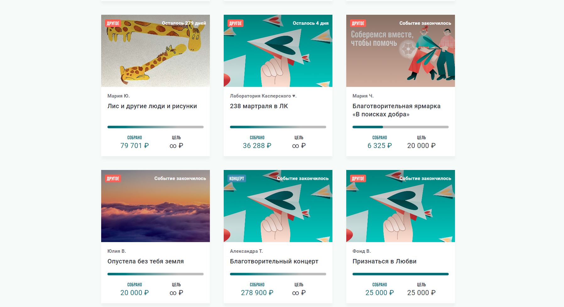
Task: Click the КОНЦЕРТ category tag
Action: point(237,178)
